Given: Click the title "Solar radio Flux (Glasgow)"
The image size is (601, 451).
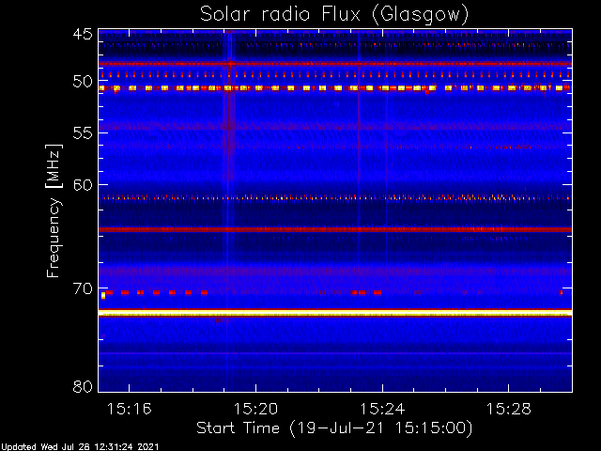Looking at the screenshot, I should pos(334,15).
